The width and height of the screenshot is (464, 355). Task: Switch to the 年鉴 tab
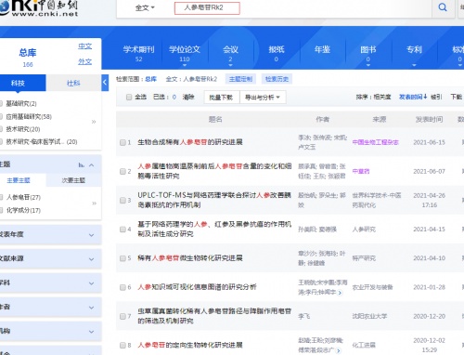(x=322, y=49)
